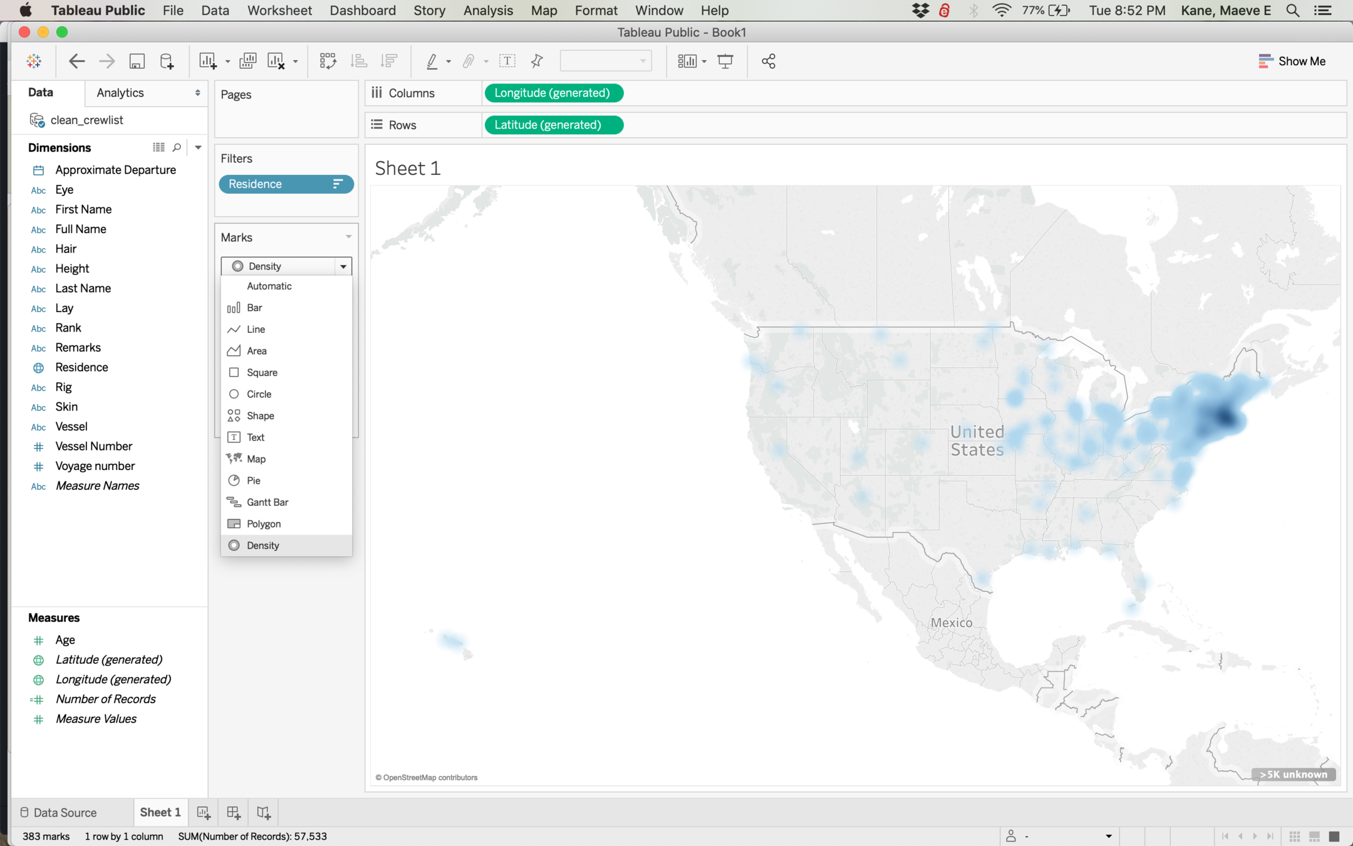The width and height of the screenshot is (1353, 846).
Task: Click the undo back arrow
Action: (76, 61)
